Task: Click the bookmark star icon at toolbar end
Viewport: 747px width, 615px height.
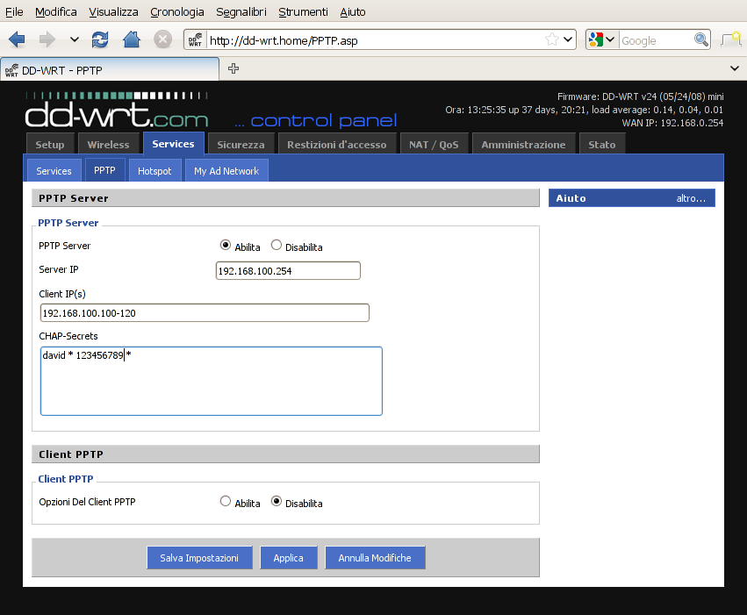Action: (732, 39)
